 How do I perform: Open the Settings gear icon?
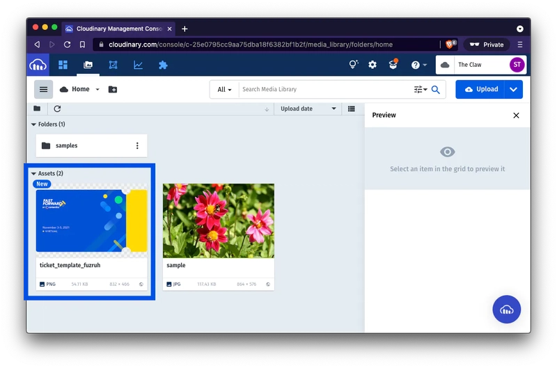coord(372,65)
